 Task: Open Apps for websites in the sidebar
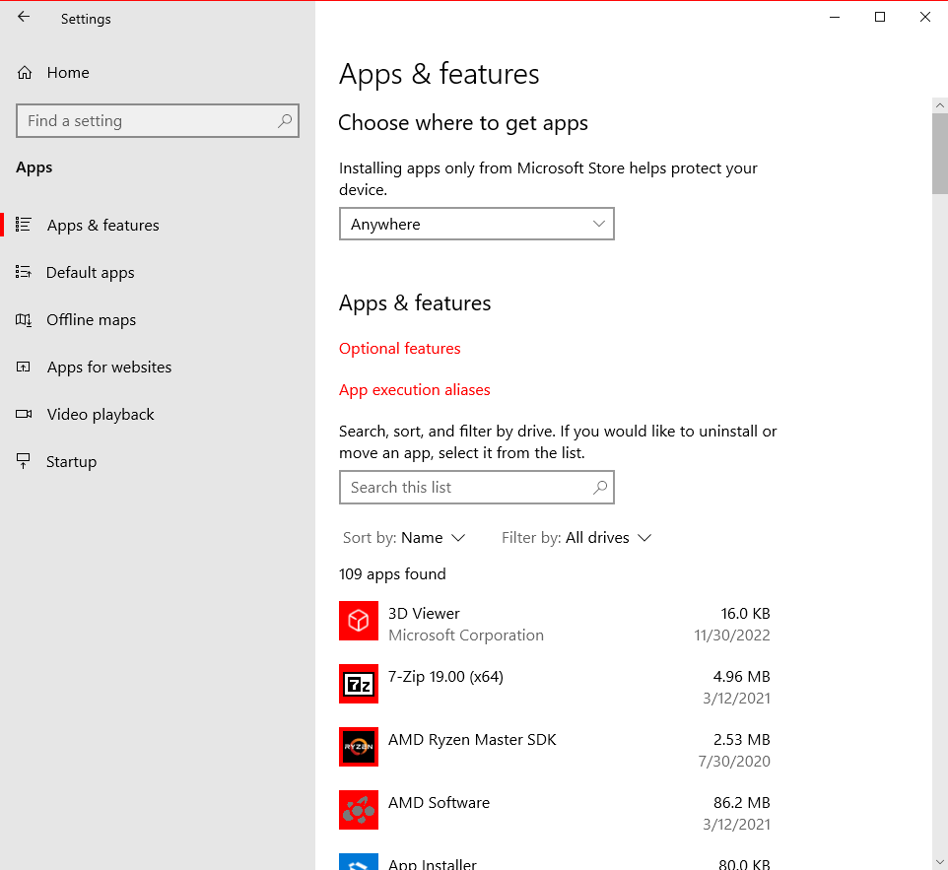pyautogui.click(x=158, y=367)
